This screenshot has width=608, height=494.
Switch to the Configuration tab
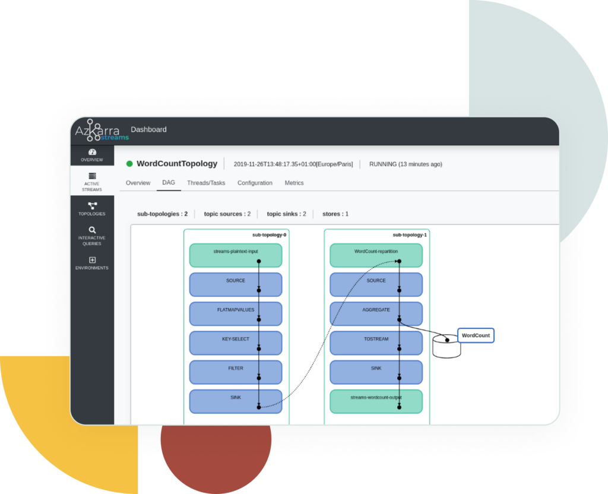pyautogui.click(x=255, y=183)
